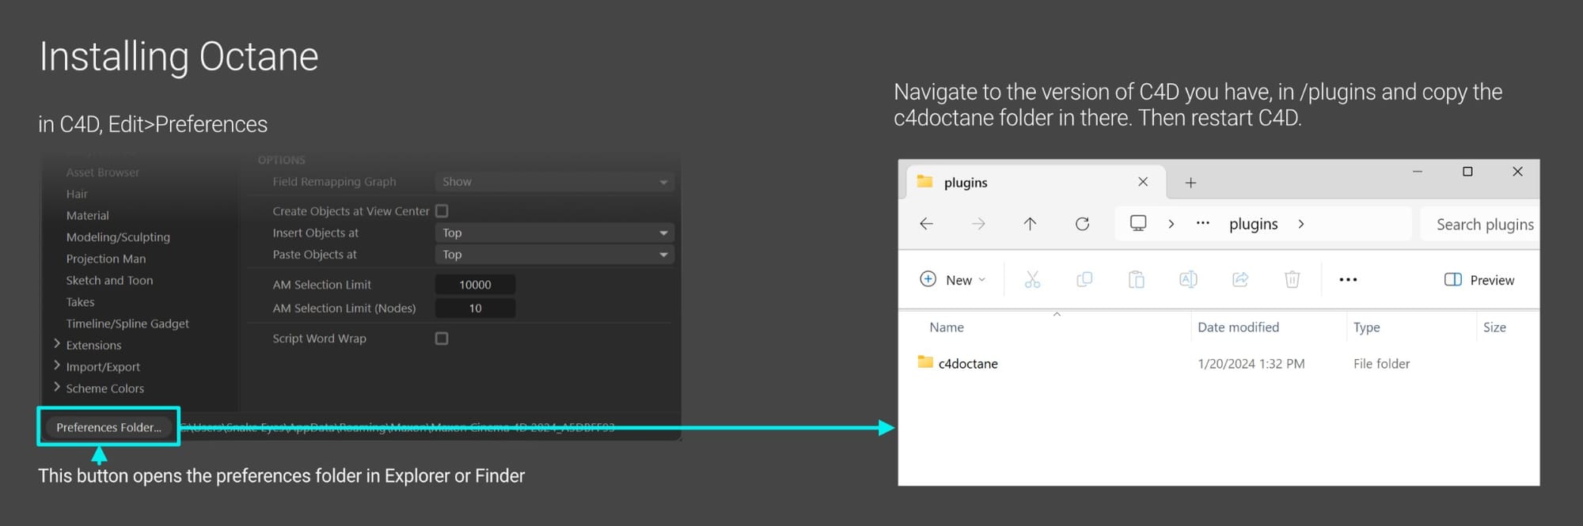Select Material in preferences list
Image resolution: width=1583 pixels, height=526 pixels.
click(88, 215)
